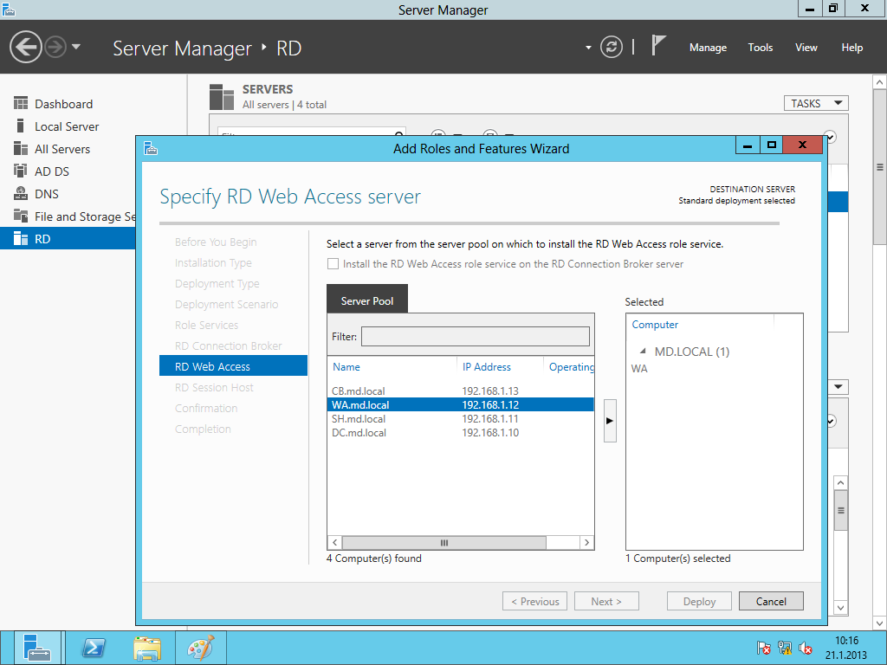Collapse the MD.LOCAL group in Selected list
This screenshot has height=665, width=887.
pos(643,352)
